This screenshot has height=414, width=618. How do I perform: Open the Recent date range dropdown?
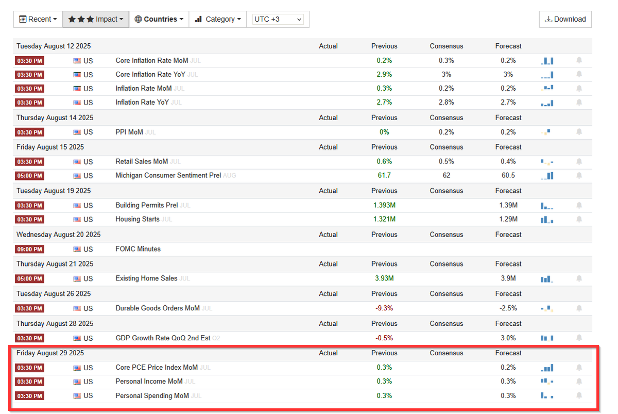point(38,19)
